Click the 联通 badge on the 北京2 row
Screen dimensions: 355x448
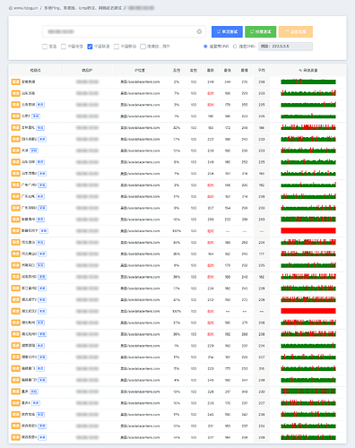coord(16,116)
